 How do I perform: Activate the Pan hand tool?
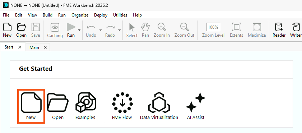click(145, 30)
